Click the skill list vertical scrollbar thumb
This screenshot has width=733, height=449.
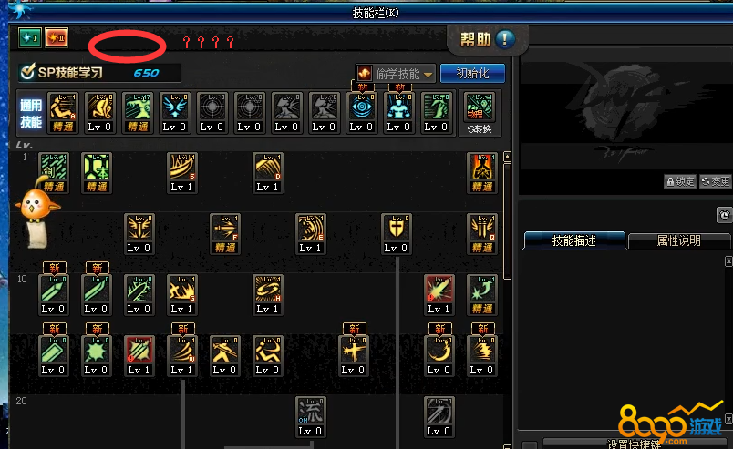(x=507, y=220)
